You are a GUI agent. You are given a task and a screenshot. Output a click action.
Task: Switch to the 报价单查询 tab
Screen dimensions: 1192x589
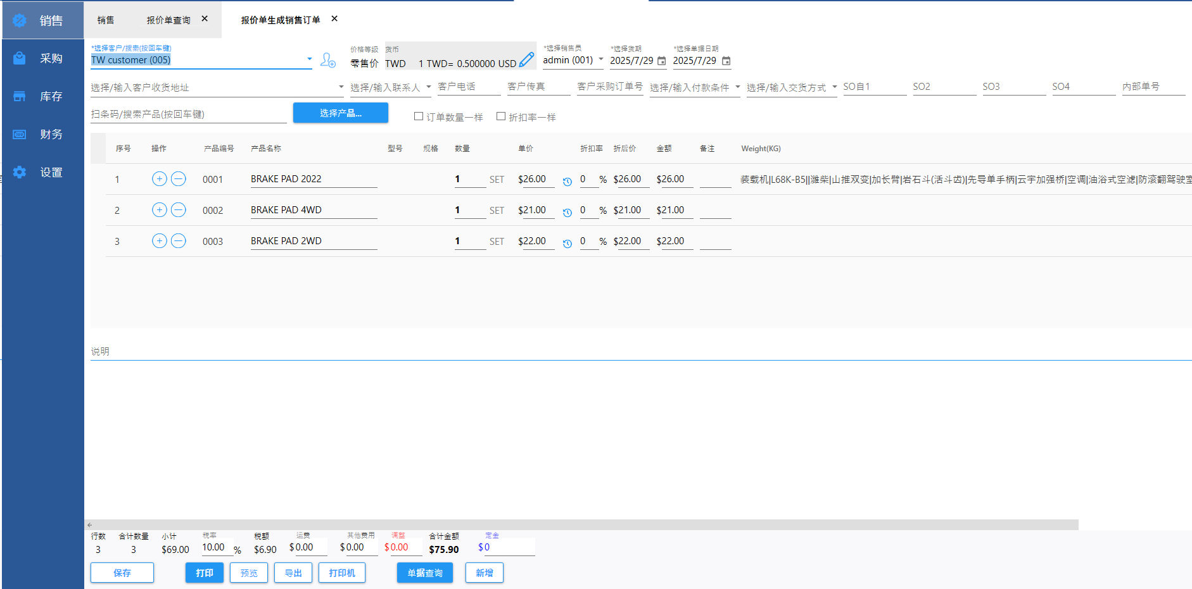[x=168, y=20]
